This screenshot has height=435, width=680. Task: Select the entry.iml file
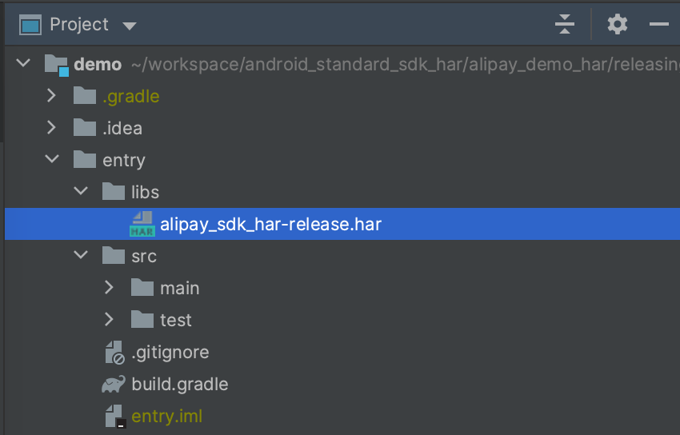coord(167,417)
